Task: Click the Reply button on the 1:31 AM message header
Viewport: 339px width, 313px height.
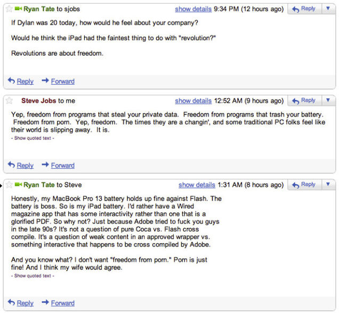Action: [x=304, y=185]
